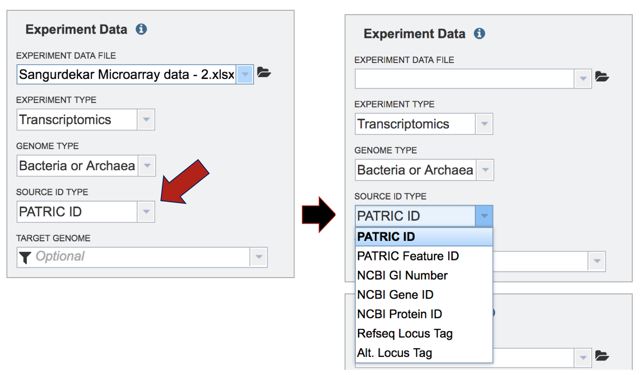Choose Refseq Locus Tag option
This screenshot has width=640, height=375.
405,334
